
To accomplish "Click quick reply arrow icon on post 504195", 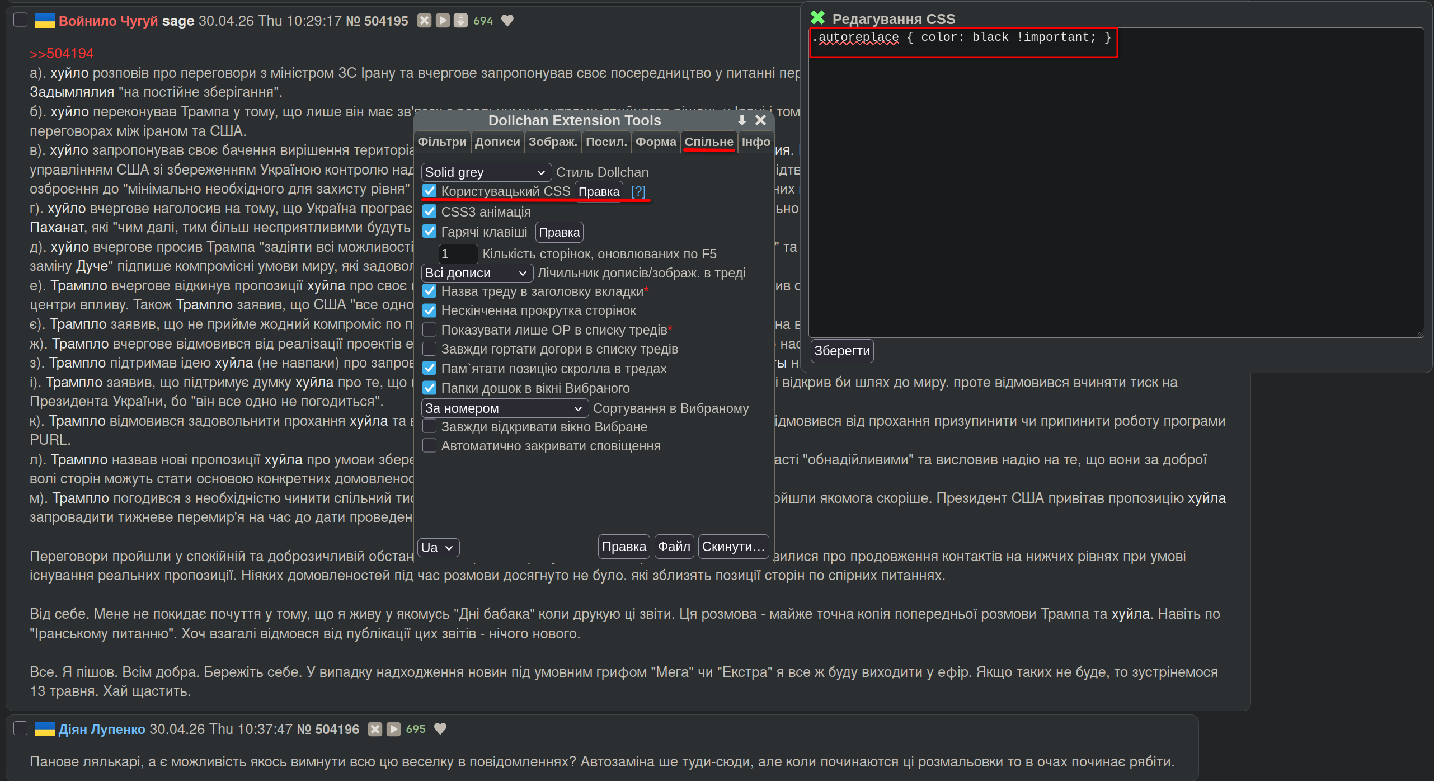I will 443,21.
